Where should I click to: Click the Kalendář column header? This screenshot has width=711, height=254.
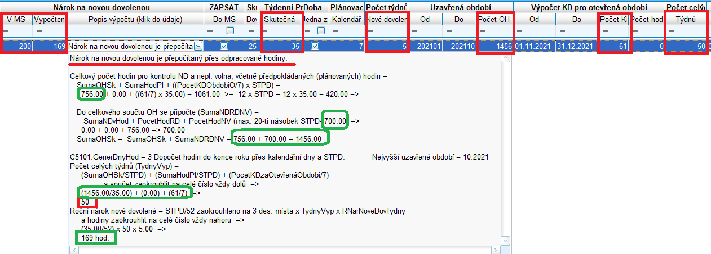tap(347, 20)
